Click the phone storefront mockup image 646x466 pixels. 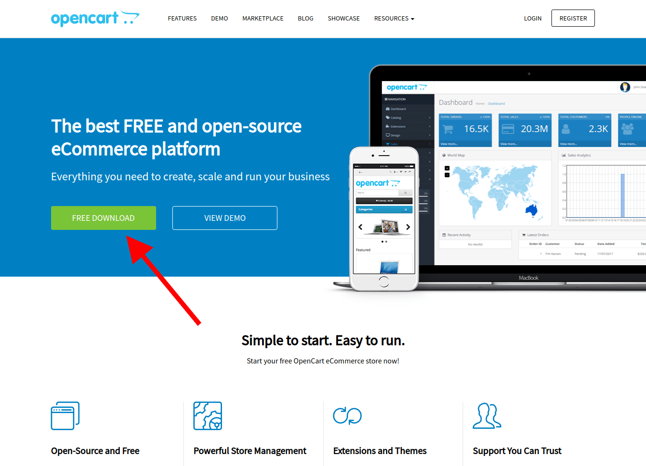tap(384, 218)
